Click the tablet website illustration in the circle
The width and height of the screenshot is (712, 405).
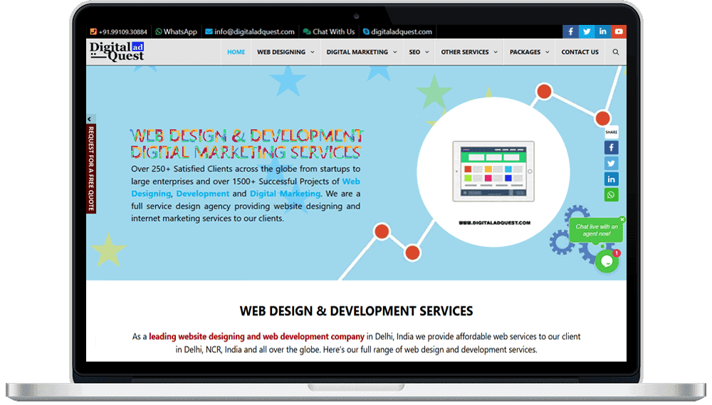493,171
